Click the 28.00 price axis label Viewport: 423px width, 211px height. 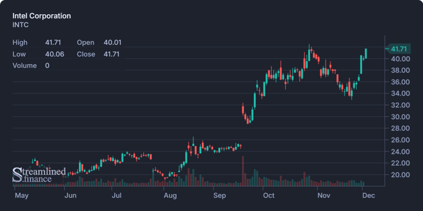click(x=400, y=128)
